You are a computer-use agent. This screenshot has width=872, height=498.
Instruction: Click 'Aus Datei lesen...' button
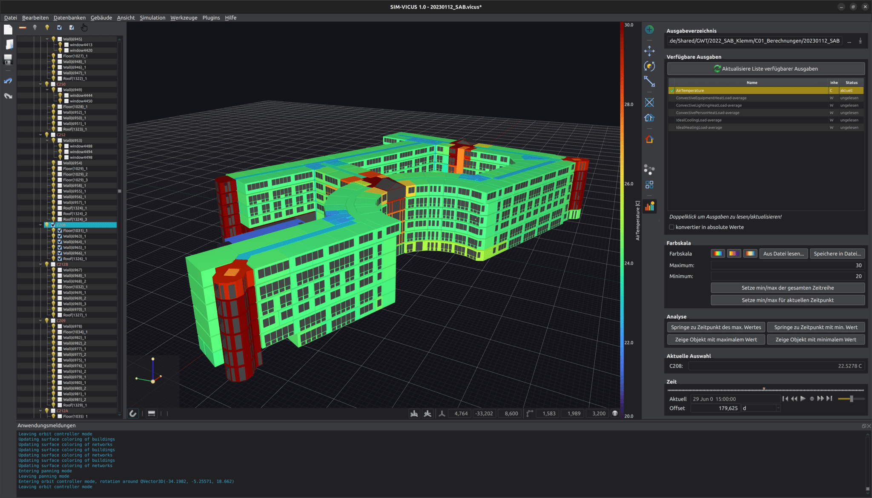coord(783,253)
